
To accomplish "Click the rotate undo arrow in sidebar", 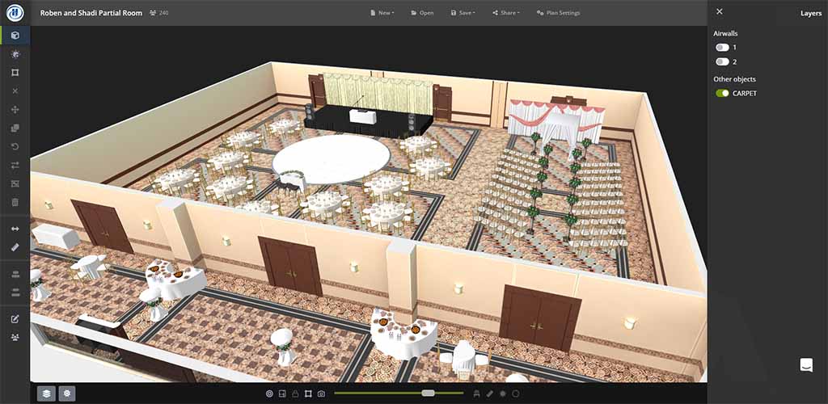I will coord(15,146).
